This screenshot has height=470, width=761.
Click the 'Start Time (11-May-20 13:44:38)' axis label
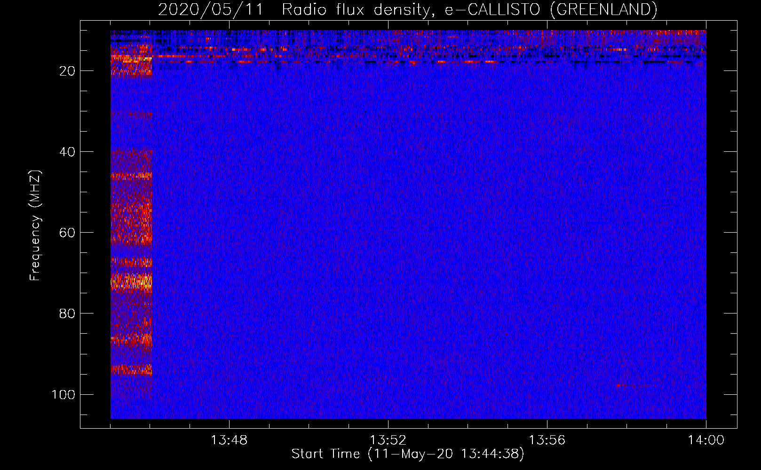tap(407, 454)
